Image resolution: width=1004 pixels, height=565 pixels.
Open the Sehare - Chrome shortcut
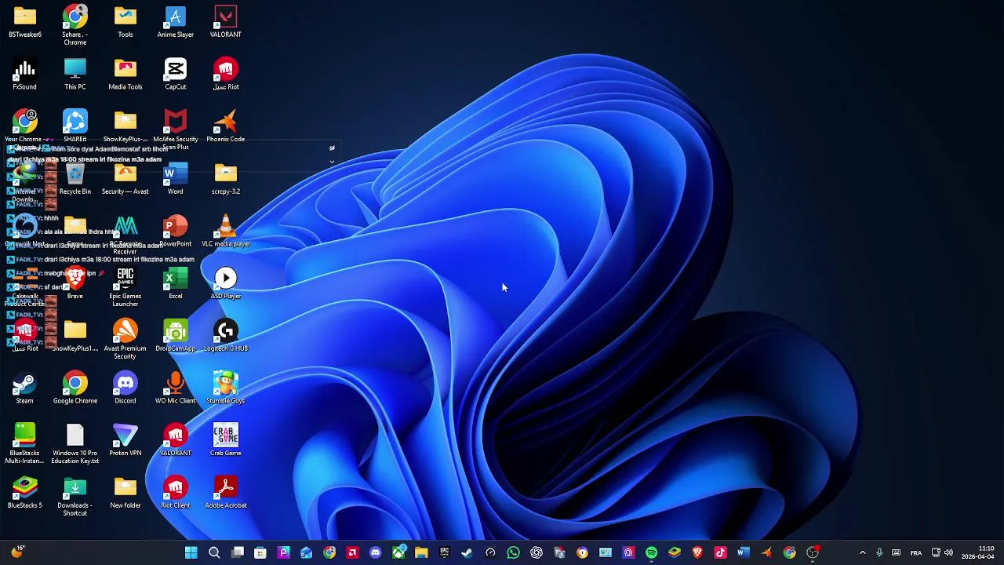75,25
